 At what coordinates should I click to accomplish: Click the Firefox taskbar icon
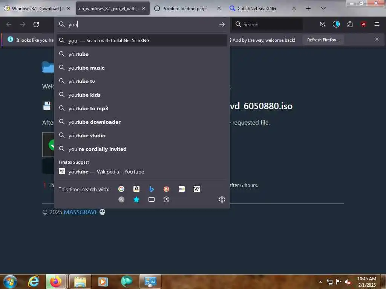56,281
